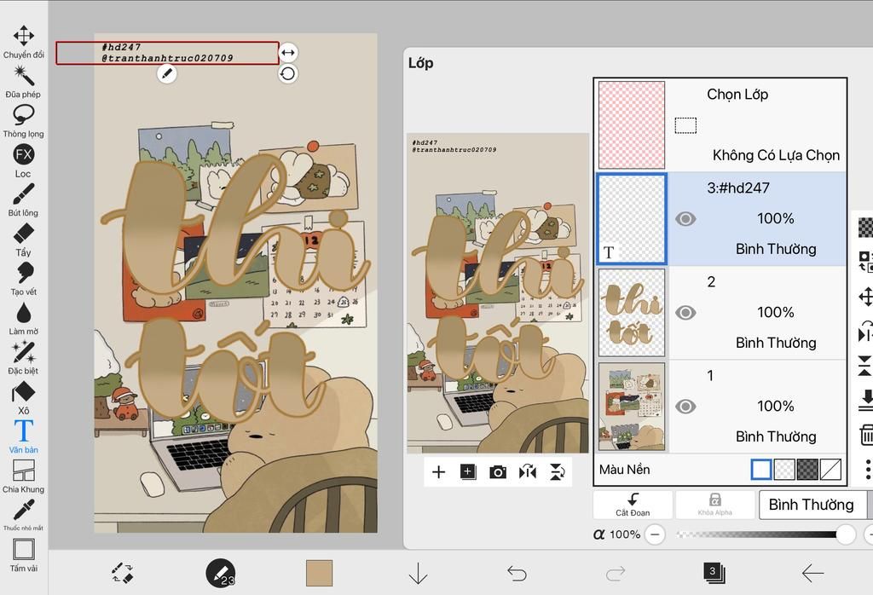The image size is (873, 595).
Task: Hide layer 2 via eye icon
Action: click(x=685, y=312)
